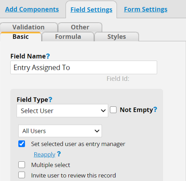Show help for Not Empty option

click(x=155, y=109)
